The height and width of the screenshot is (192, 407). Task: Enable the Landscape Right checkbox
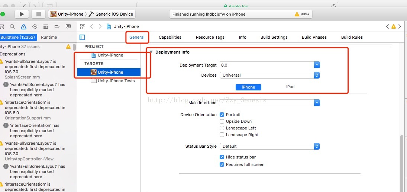222,135
